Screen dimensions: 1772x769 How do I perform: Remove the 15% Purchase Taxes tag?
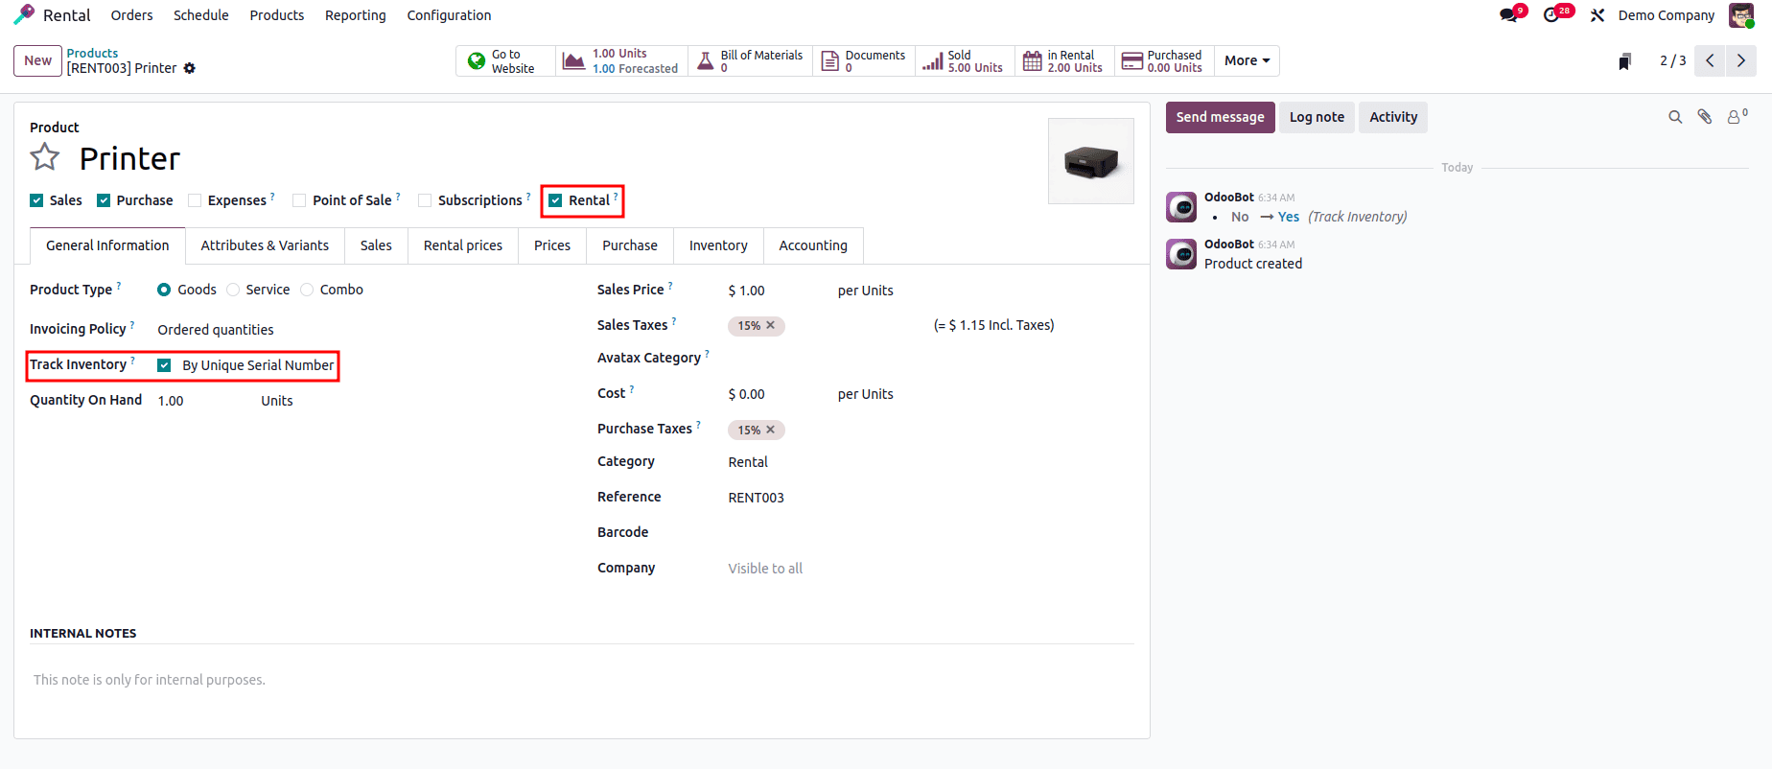point(770,430)
